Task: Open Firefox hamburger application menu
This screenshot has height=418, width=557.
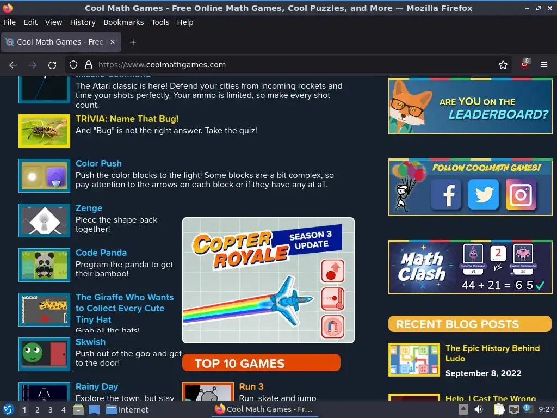Action: (543, 65)
